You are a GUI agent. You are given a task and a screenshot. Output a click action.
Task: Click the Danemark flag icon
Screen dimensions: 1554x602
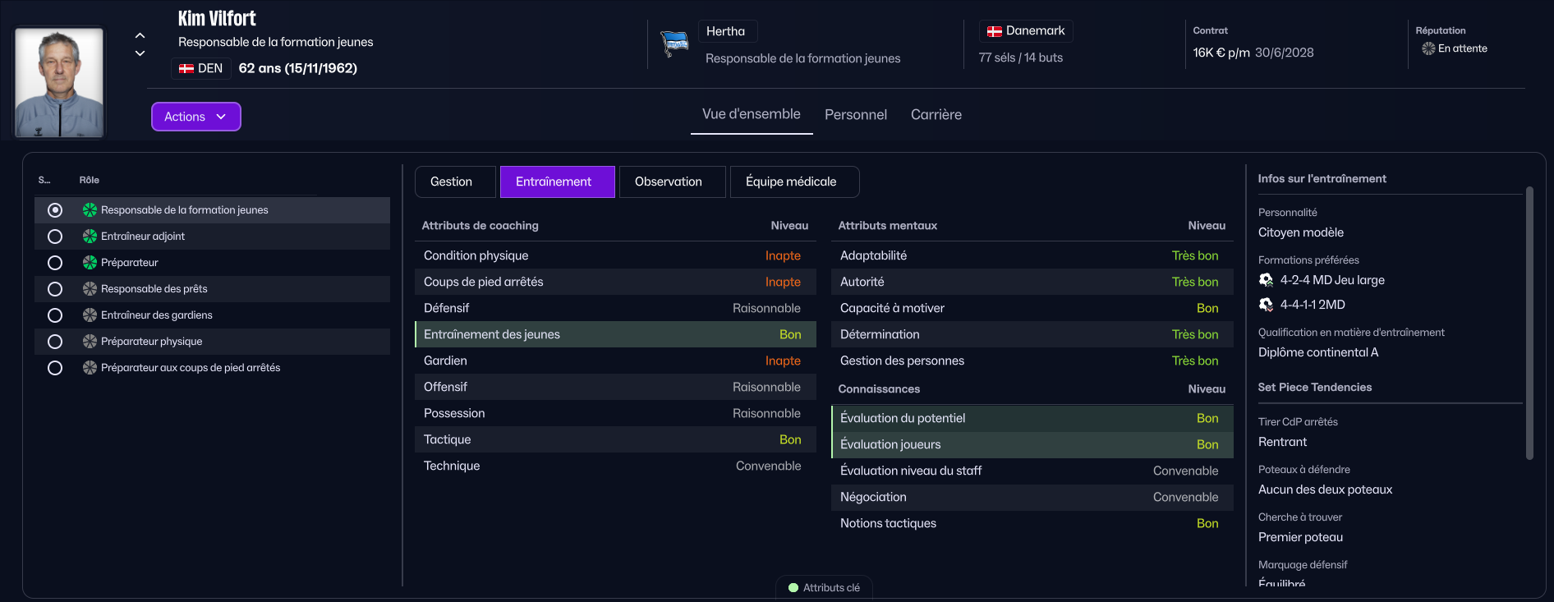click(x=994, y=31)
